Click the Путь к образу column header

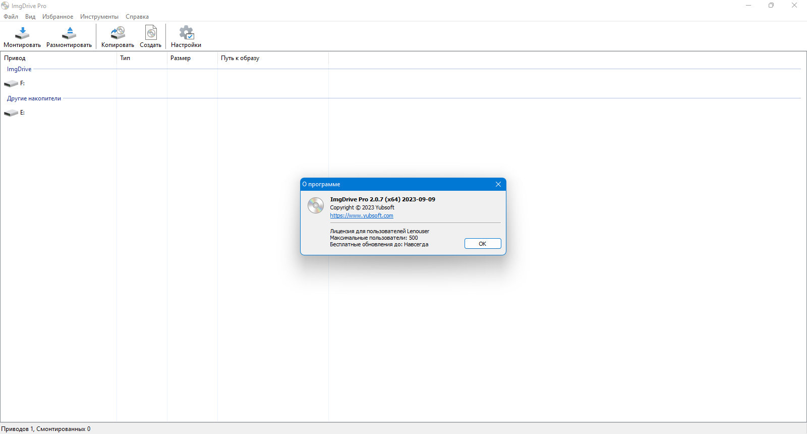(x=273, y=58)
